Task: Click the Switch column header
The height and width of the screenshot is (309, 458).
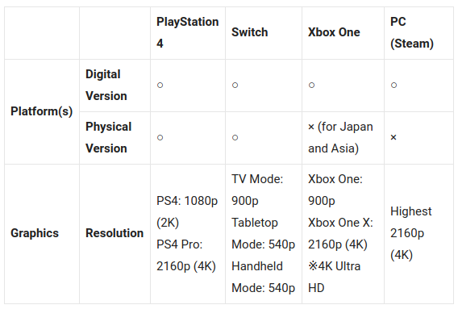Action: (249, 32)
